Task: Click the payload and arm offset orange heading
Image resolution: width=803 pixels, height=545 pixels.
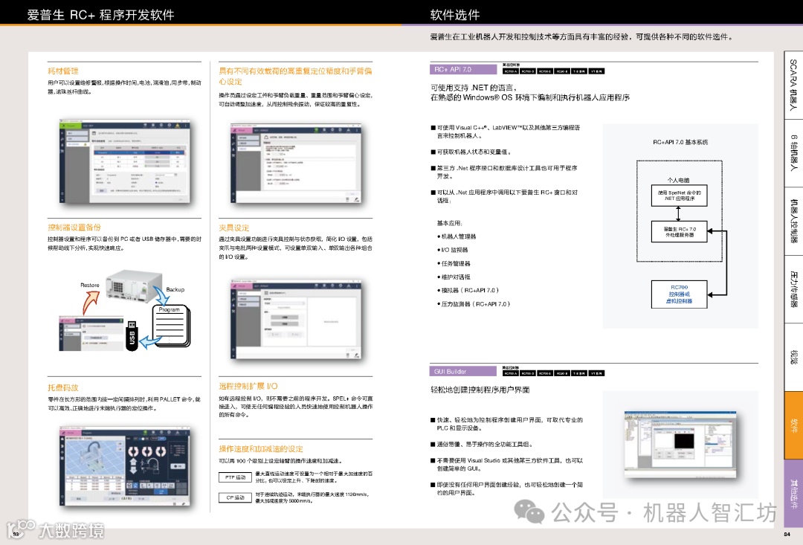Action: [x=295, y=77]
